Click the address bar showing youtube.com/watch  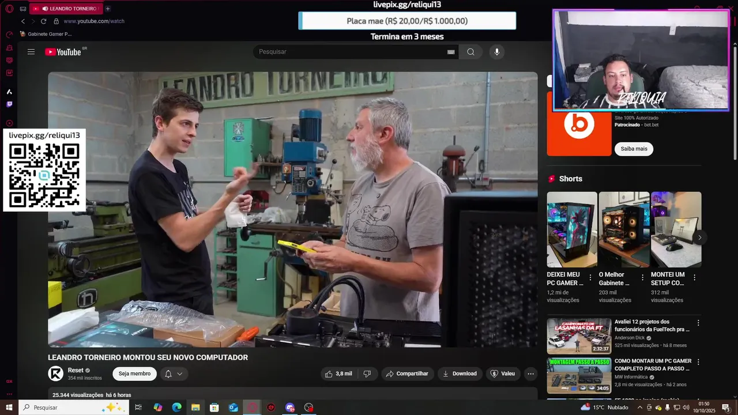(x=94, y=21)
